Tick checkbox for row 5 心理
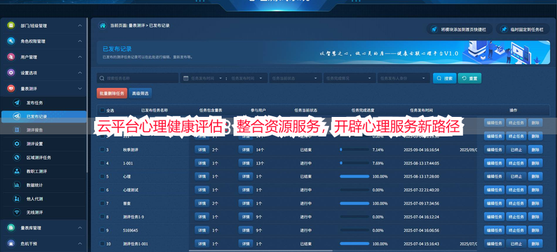 click(102, 176)
